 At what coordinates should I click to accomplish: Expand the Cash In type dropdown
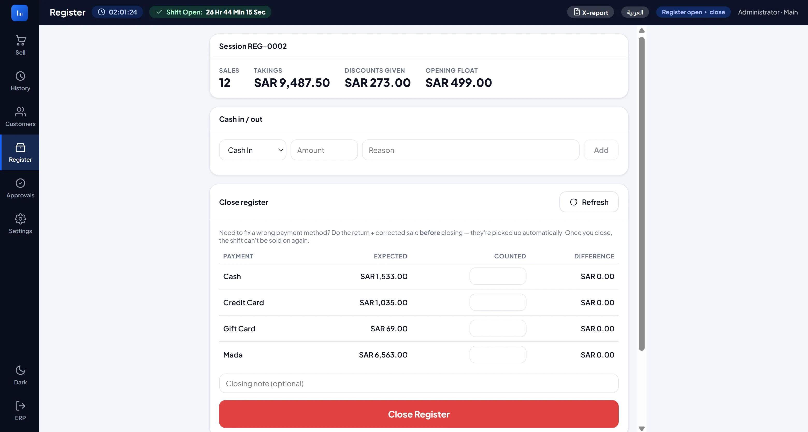[x=253, y=150]
